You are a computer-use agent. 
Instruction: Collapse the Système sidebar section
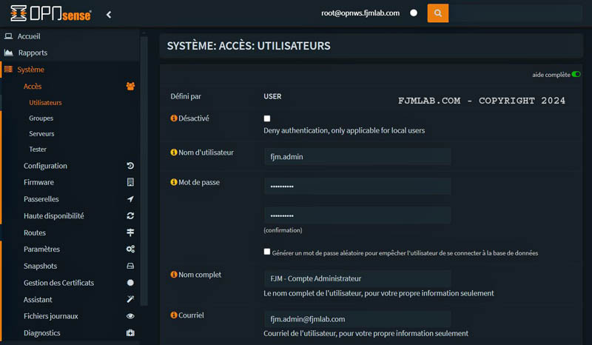(x=31, y=70)
